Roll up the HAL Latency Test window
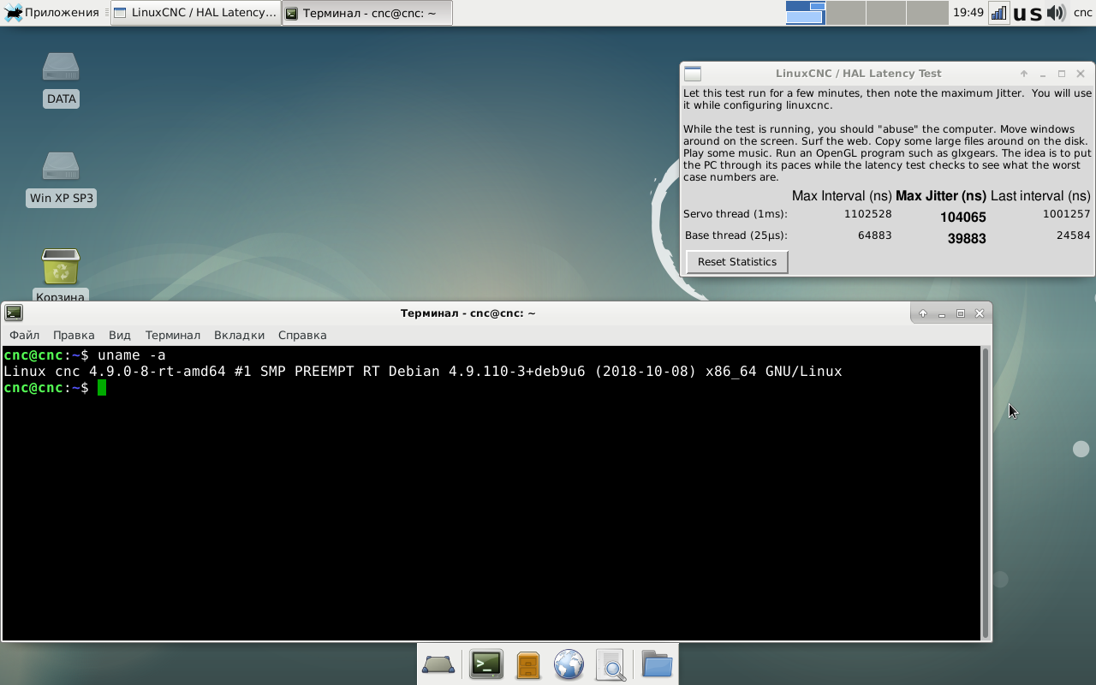Viewport: 1096px width, 685px height. pyautogui.click(x=1024, y=74)
